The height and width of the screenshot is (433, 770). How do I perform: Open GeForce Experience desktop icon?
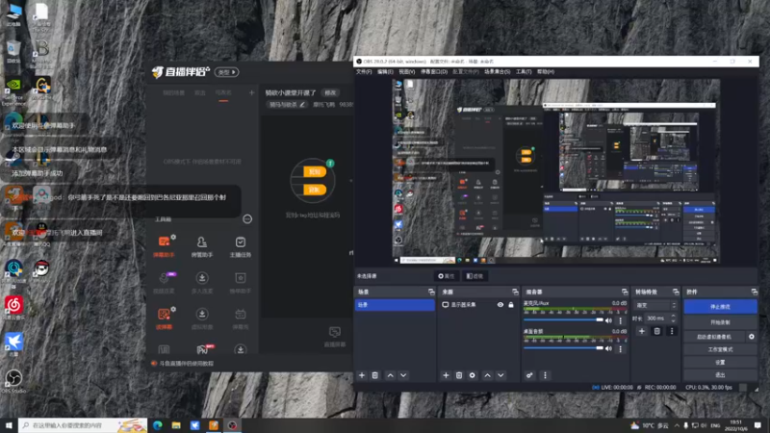13,91
